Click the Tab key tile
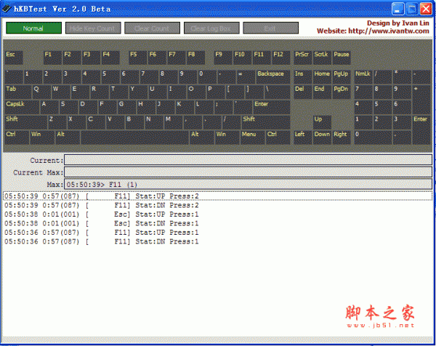Image resolution: width=436 pixels, height=346 pixels. point(18,92)
